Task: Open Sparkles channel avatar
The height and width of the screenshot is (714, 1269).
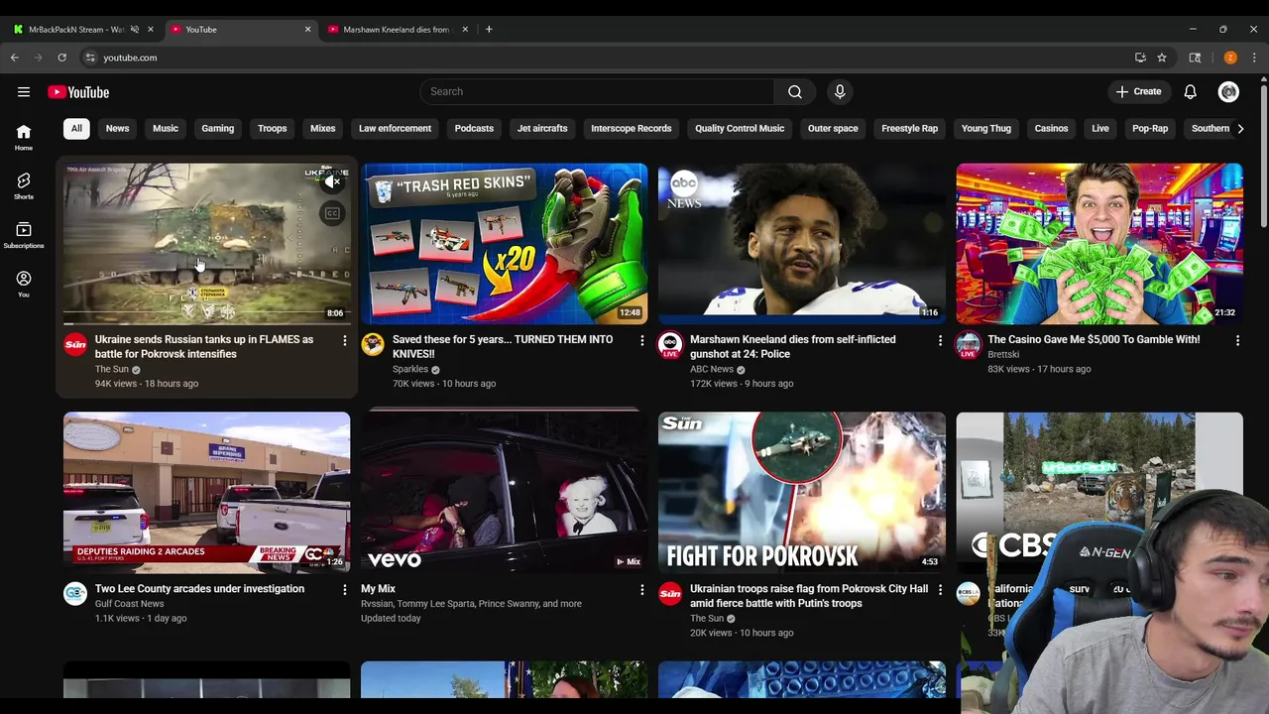Action: click(x=373, y=344)
